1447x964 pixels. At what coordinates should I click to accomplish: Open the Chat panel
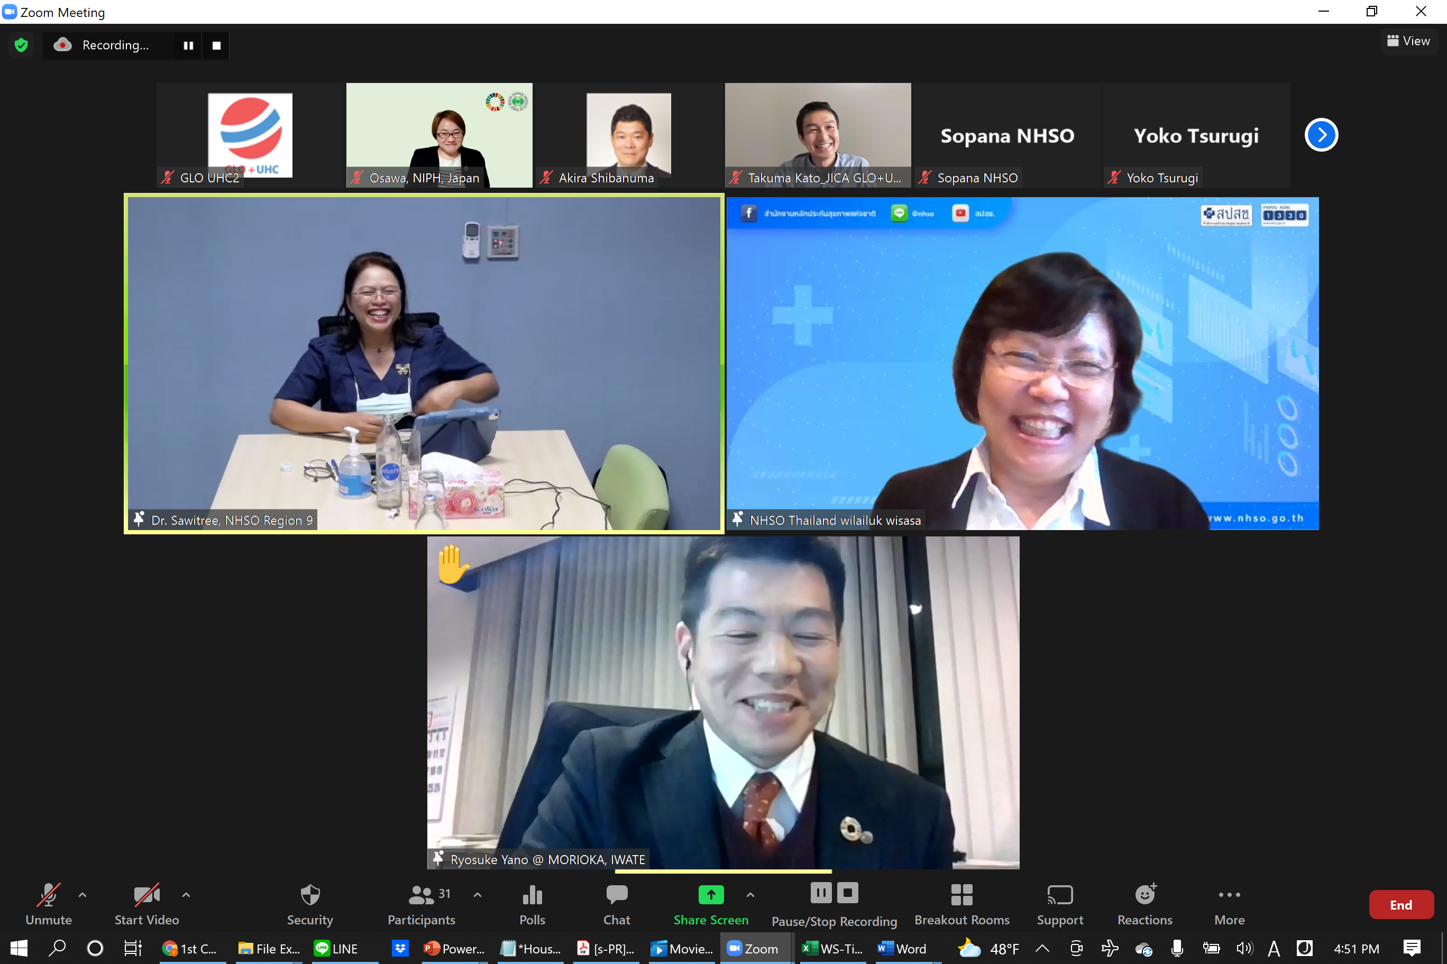[x=617, y=904]
